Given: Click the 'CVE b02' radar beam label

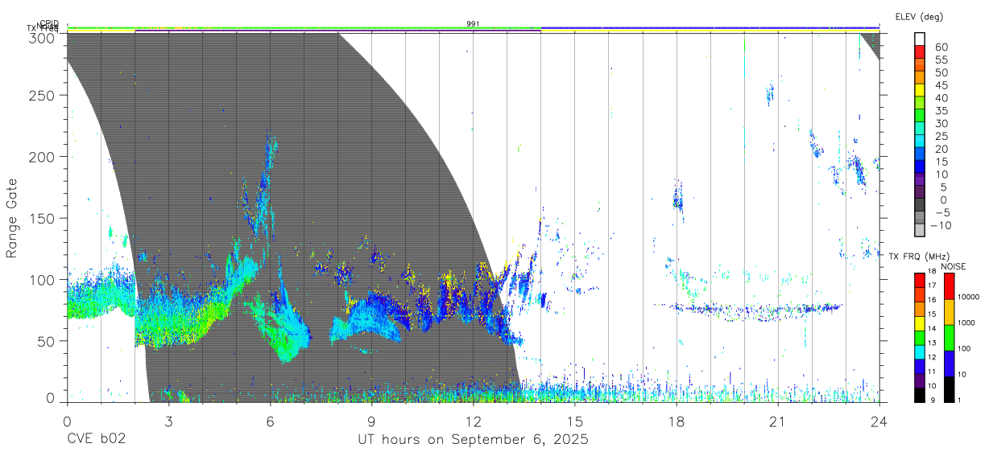Looking at the screenshot, I should (96, 440).
